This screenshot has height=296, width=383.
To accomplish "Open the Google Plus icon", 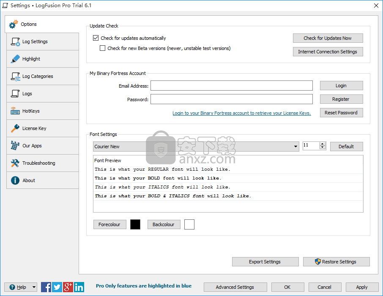I will (68, 287).
